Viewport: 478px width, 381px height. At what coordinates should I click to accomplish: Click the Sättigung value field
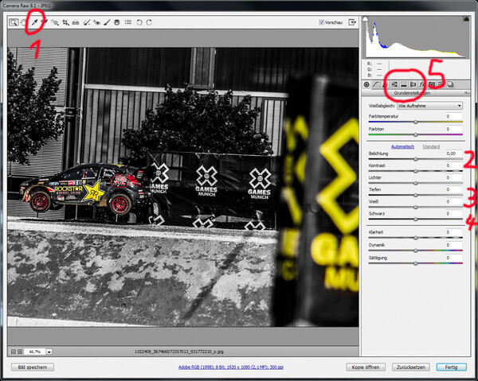pyautogui.click(x=453, y=258)
